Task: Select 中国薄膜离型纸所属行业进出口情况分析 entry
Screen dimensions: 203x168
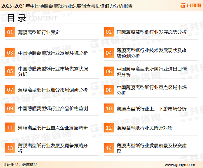Action: pos(152,72)
